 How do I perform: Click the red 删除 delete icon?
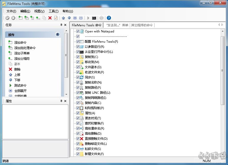click(x=10, y=69)
